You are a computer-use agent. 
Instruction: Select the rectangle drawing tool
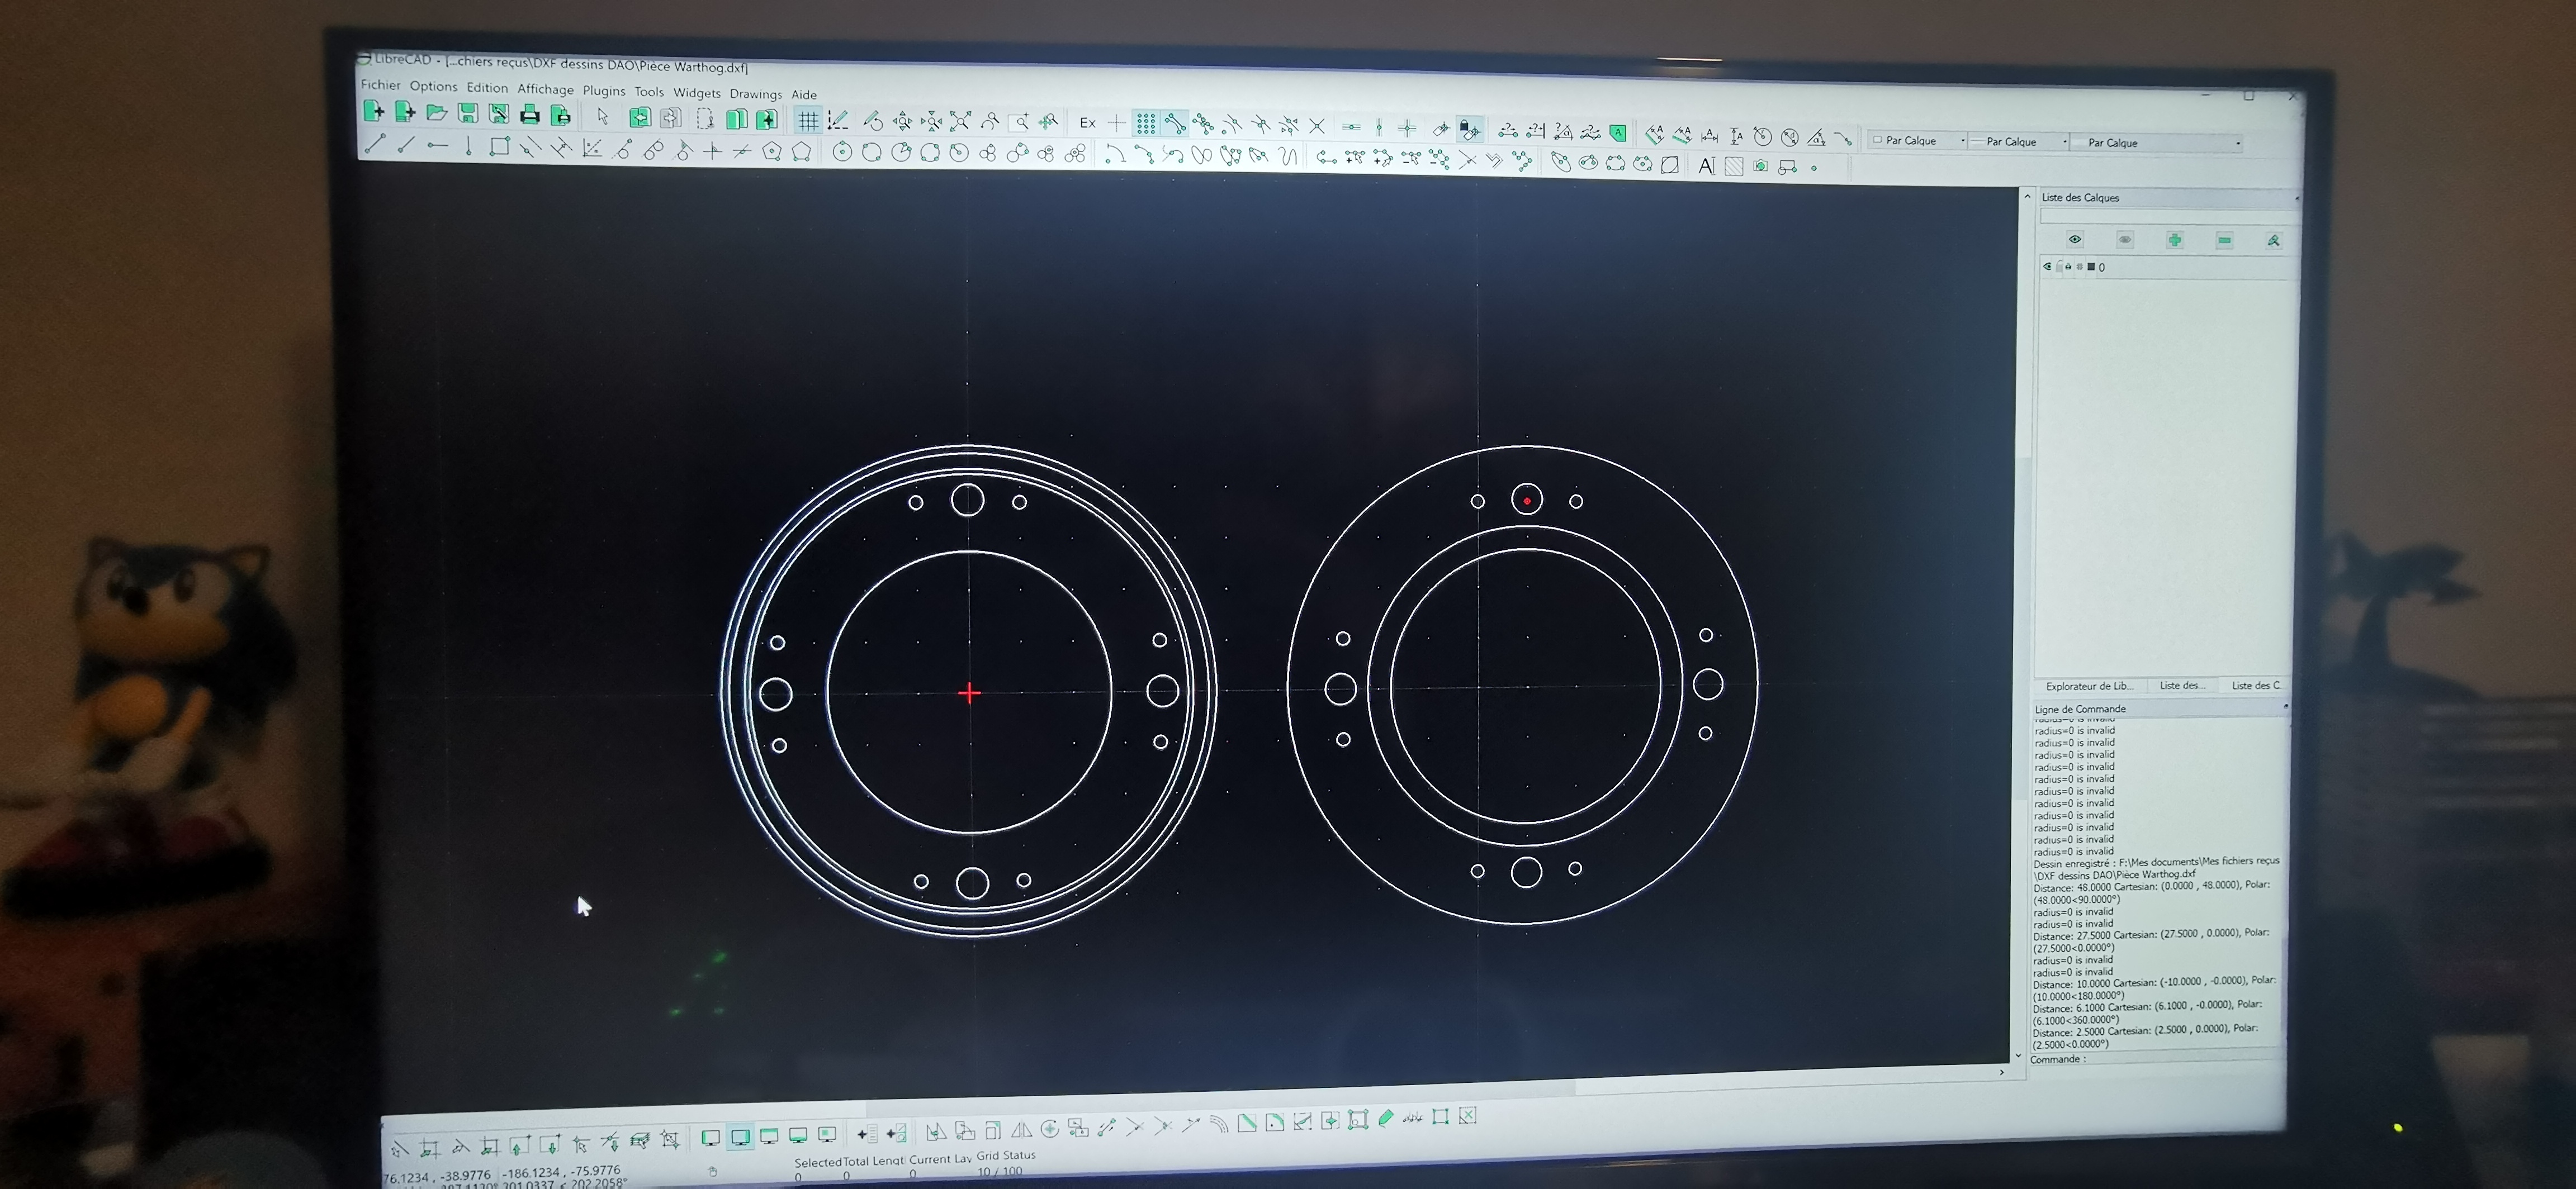499,147
